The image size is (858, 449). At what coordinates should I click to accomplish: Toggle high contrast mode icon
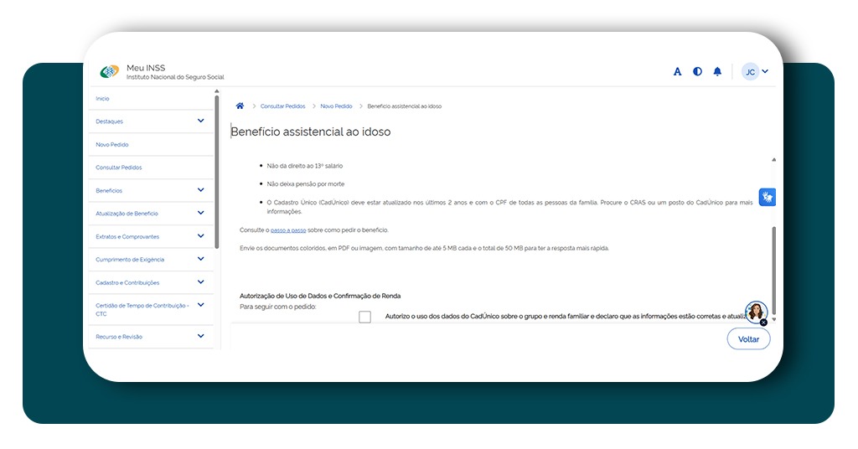tap(697, 72)
